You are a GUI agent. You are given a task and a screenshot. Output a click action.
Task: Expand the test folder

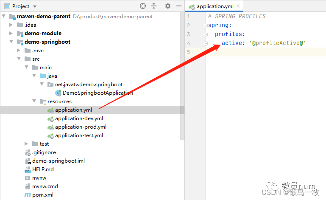click(x=26, y=144)
